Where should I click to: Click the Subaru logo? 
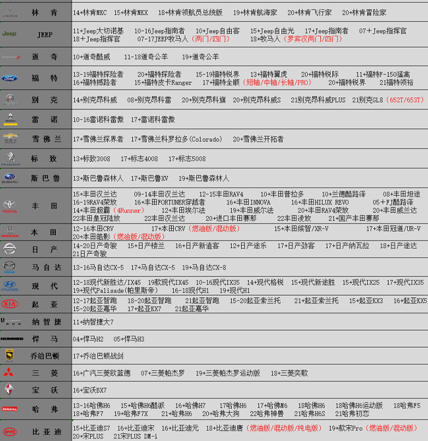coord(10,178)
